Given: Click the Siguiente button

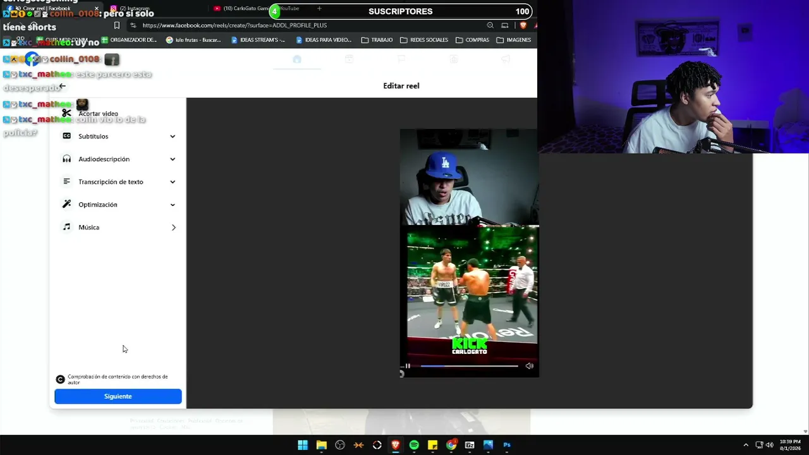Looking at the screenshot, I should click(118, 396).
